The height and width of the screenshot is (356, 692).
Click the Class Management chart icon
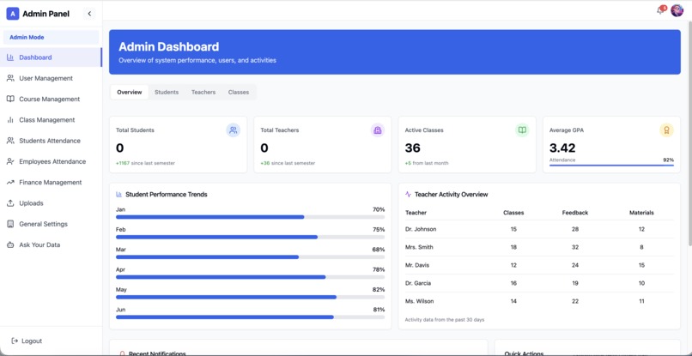click(x=10, y=120)
